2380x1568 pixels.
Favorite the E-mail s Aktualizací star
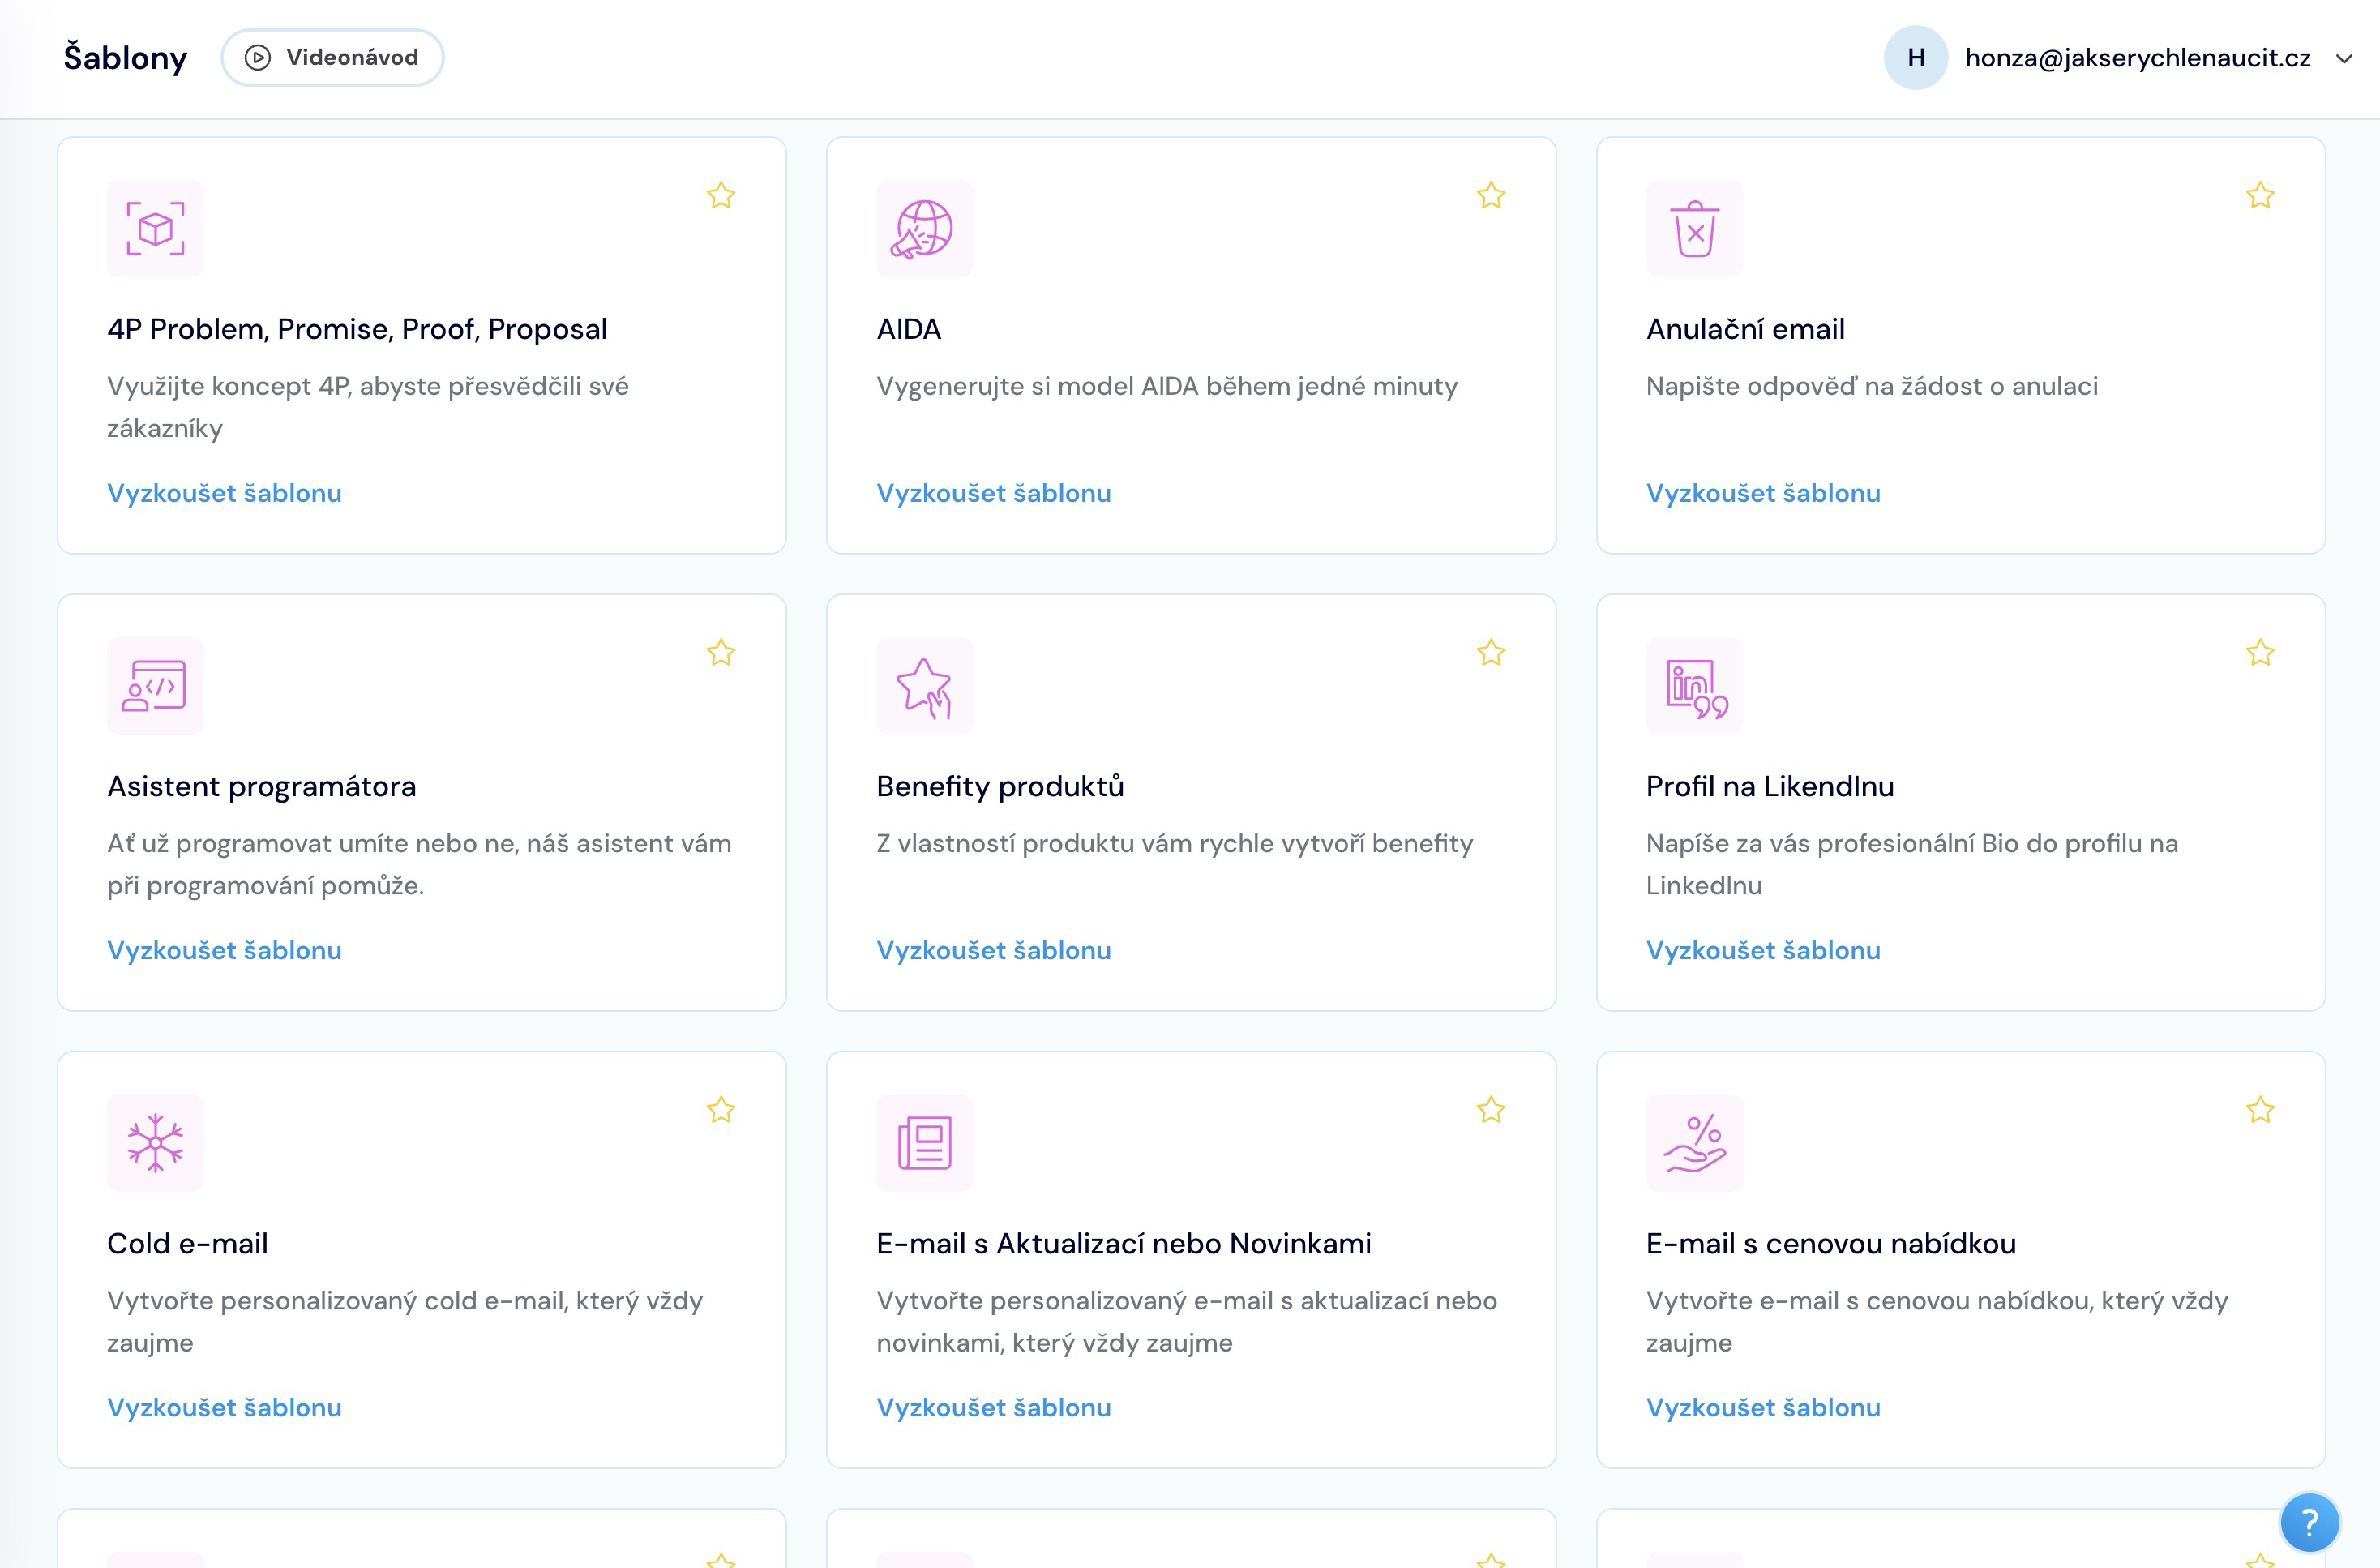(x=1490, y=1109)
